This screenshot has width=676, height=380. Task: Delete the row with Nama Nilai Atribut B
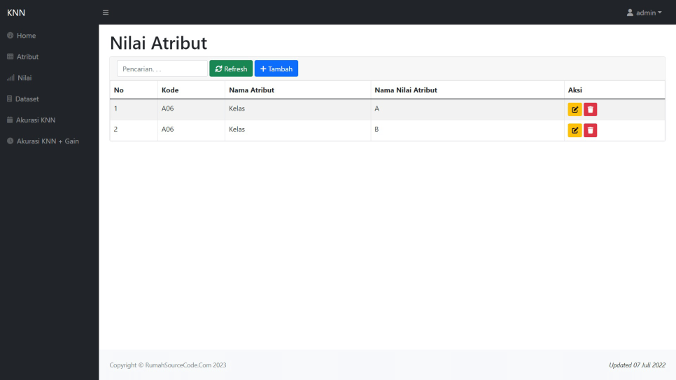point(591,130)
